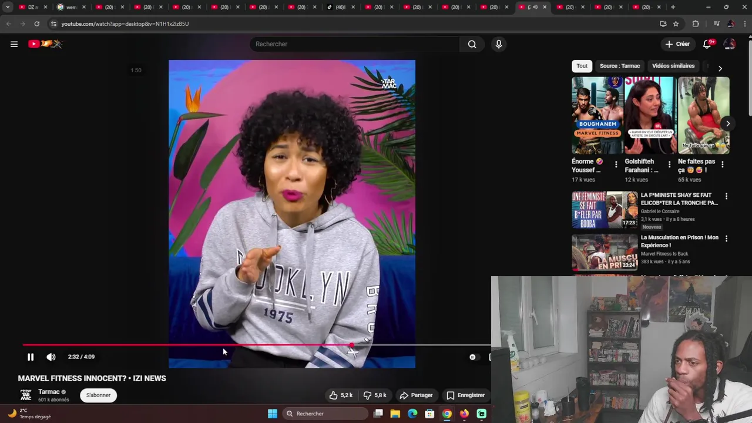Open Firefox from the taskbar
This screenshot has width=752, height=423.
pos(464,414)
